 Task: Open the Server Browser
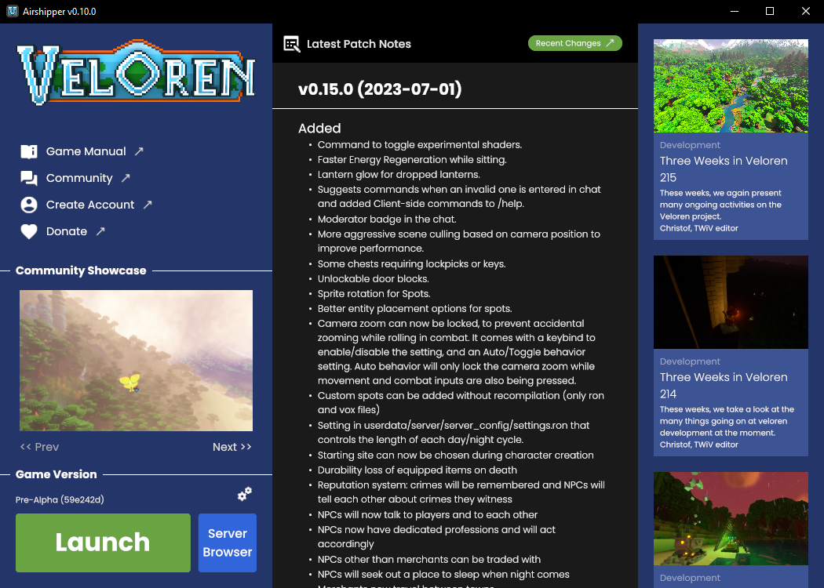pyautogui.click(x=228, y=543)
